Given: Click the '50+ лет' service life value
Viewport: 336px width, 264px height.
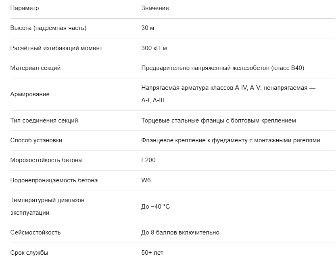Looking at the screenshot, I should point(152,253).
